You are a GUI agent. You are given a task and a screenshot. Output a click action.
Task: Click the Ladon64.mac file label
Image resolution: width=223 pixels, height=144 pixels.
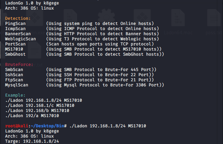(x=178, y=33)
